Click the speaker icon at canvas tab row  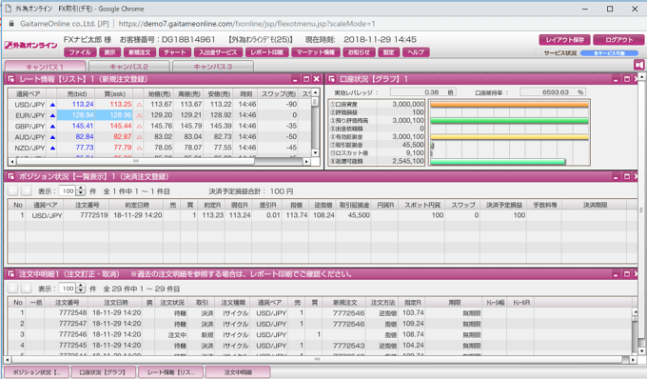pyautogui.click(x=639, y=66)
